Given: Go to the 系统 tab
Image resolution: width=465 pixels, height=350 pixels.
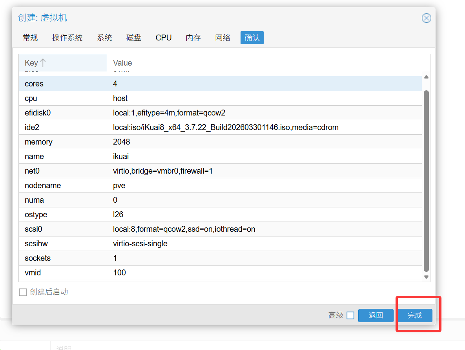Looking at the screenshot, I should pyautogui.click(x=104, y=38).
